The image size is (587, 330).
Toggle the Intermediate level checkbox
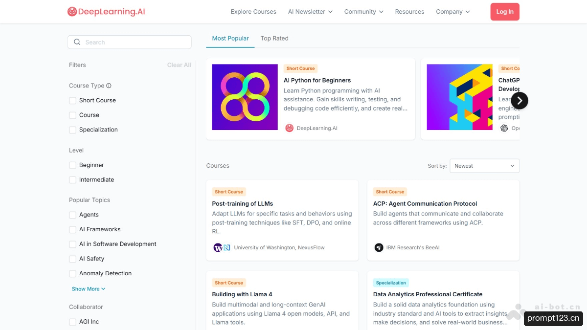73,180
